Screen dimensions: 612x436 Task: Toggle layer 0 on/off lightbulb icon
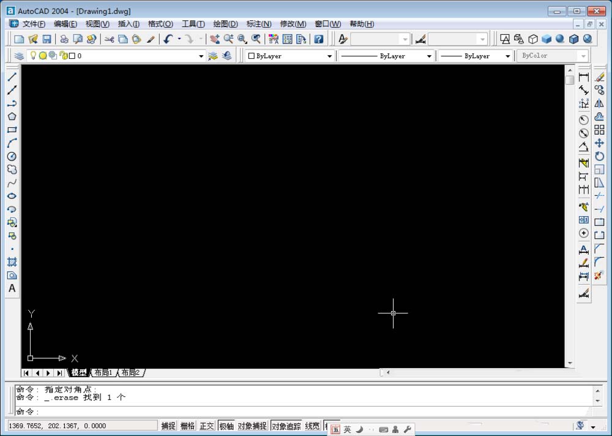33,56
